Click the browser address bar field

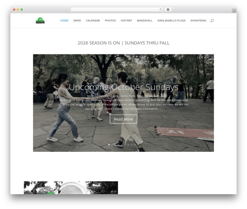pos(117,10)
